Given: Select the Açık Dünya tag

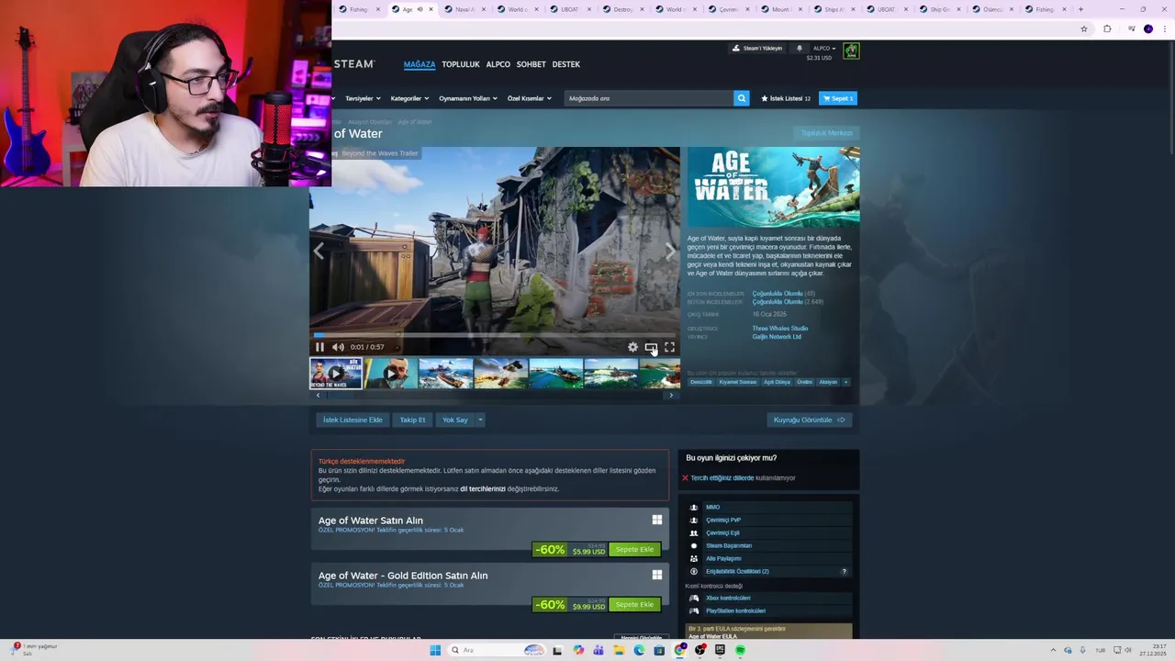Looking at the screenshot, I should point(778,382).
